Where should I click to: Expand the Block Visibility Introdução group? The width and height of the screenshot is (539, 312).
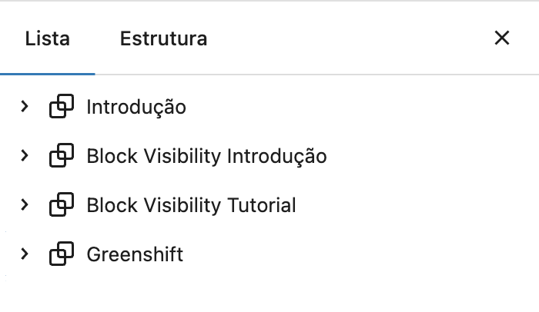24,155
